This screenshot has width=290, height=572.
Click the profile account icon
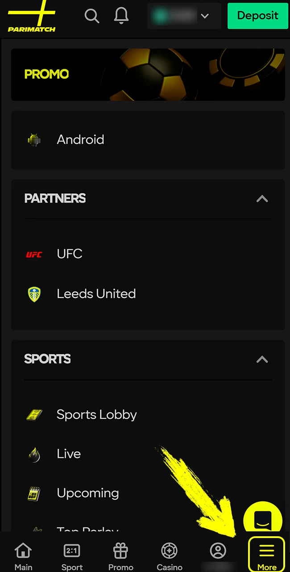point(218,551)
